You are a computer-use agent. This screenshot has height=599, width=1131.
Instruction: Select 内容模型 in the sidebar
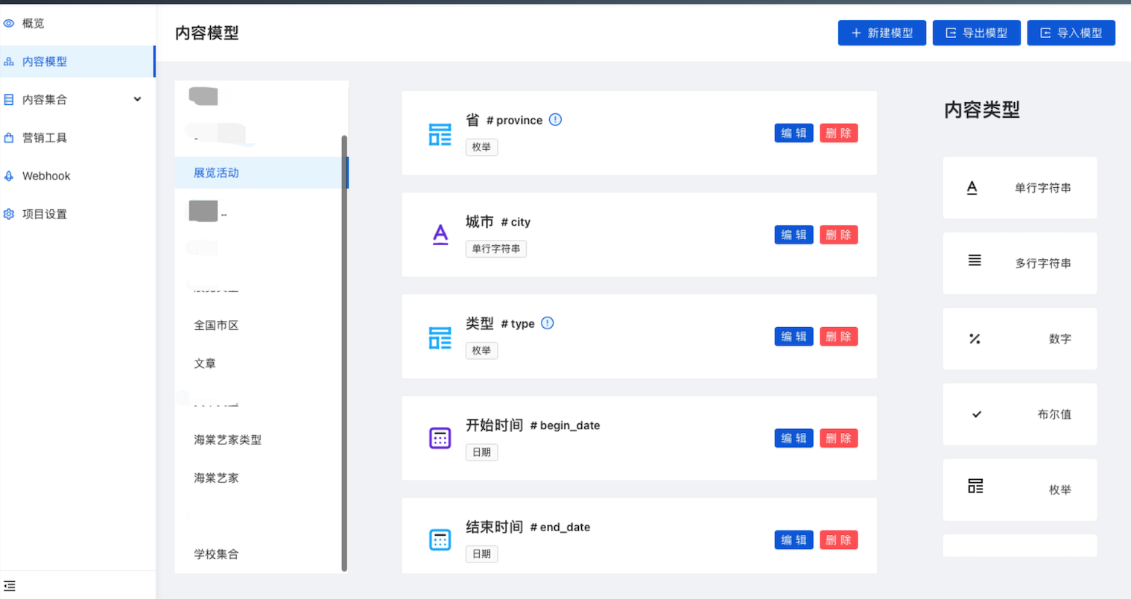(x=77, y=62)
